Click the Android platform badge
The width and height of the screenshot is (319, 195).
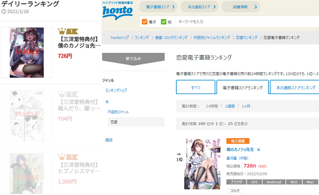(x=274, y=182)
